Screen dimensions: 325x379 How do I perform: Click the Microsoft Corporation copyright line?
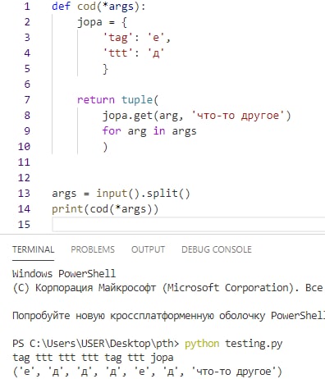[x=167, y=288]
